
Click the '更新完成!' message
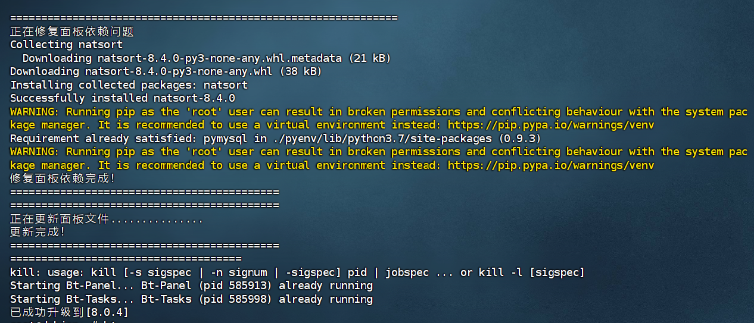pyautogui.click(x=38, y=232)
